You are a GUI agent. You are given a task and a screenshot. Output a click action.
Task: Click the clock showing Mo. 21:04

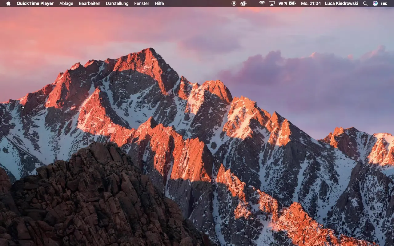pos(311,3)
